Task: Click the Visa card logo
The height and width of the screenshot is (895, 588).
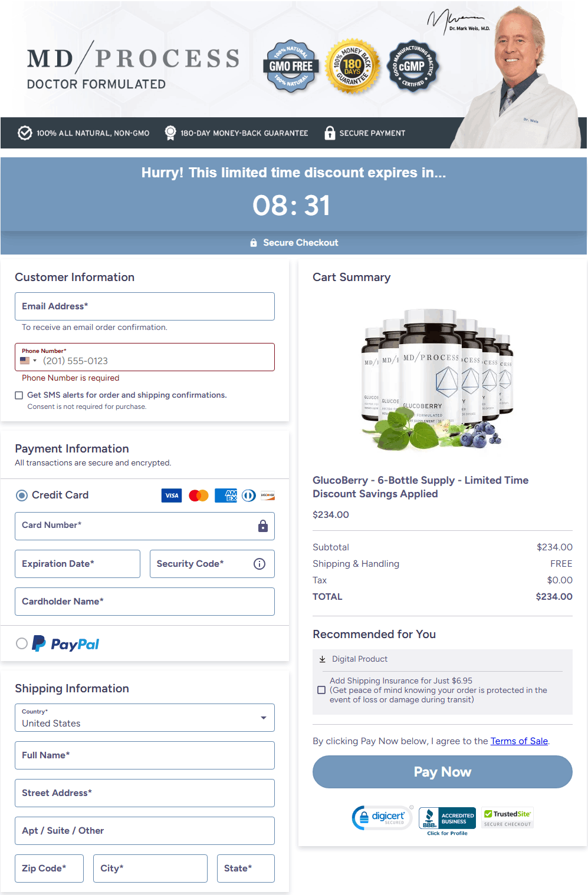Action: click(172, 496)
